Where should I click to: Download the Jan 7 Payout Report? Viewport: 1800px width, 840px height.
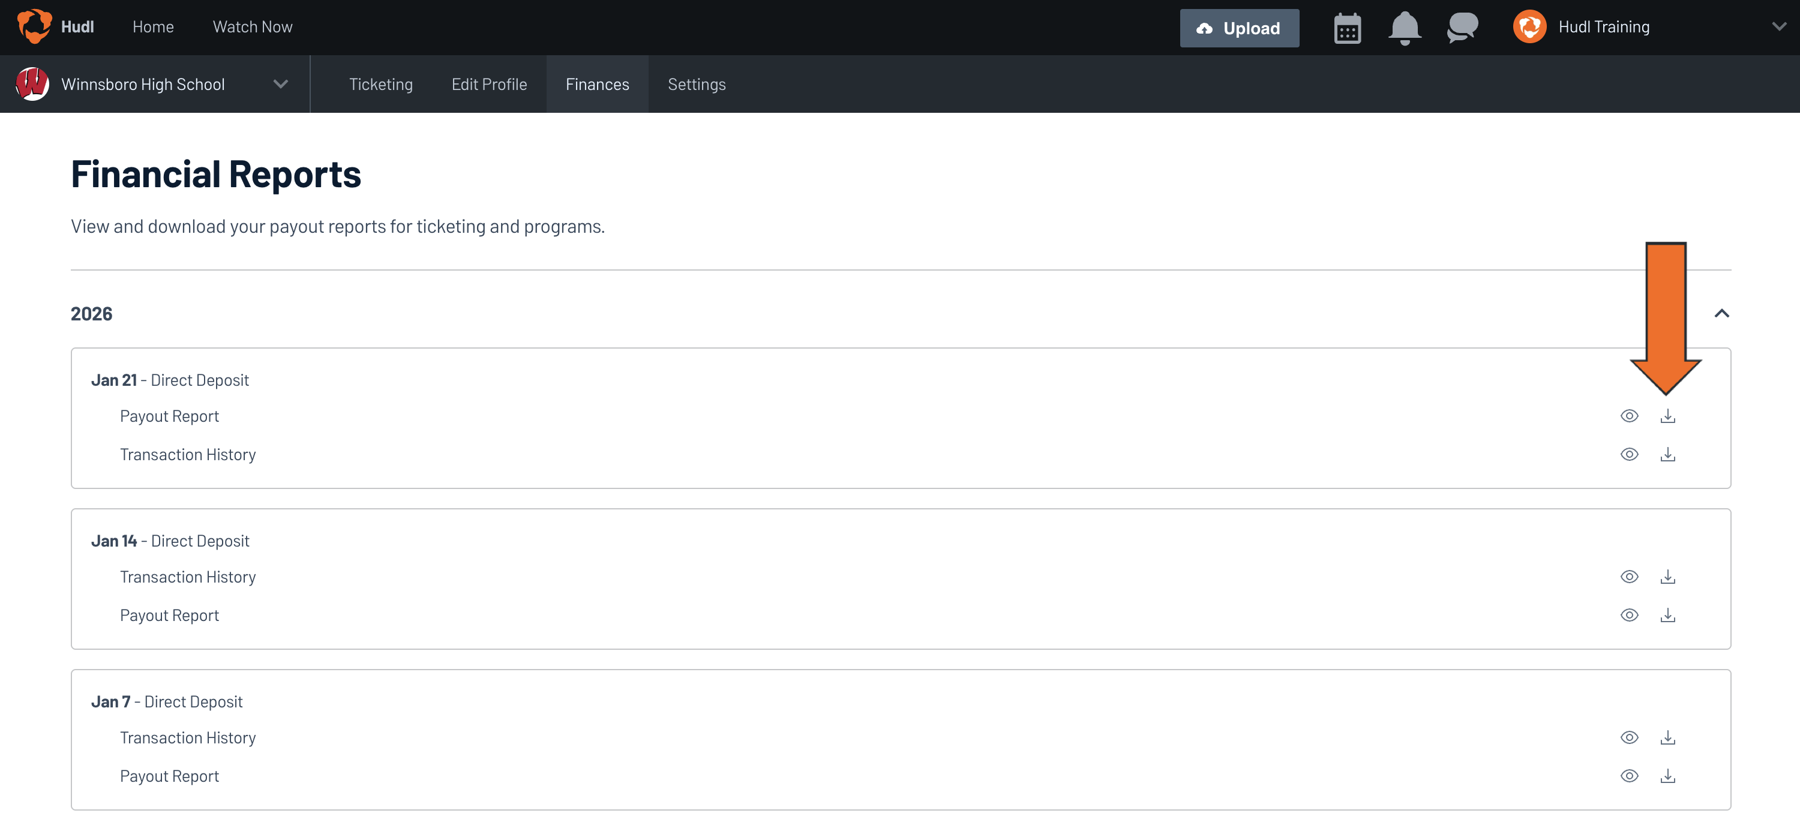[x=1667, y=776]
